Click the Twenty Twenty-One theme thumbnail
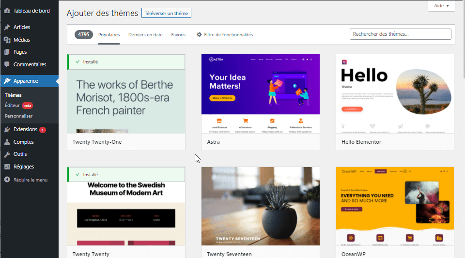465x258 pixels. (x=126, y=93)
